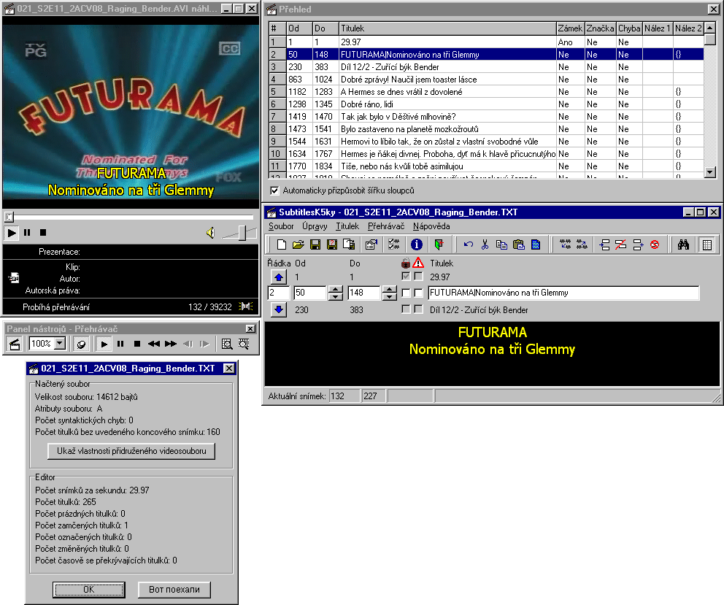The image size is (724, 605).
Task: Click the subtitle text field 'FUTURAMA|Nominováno na tři Glemmy'
Action: pos(563,293)
